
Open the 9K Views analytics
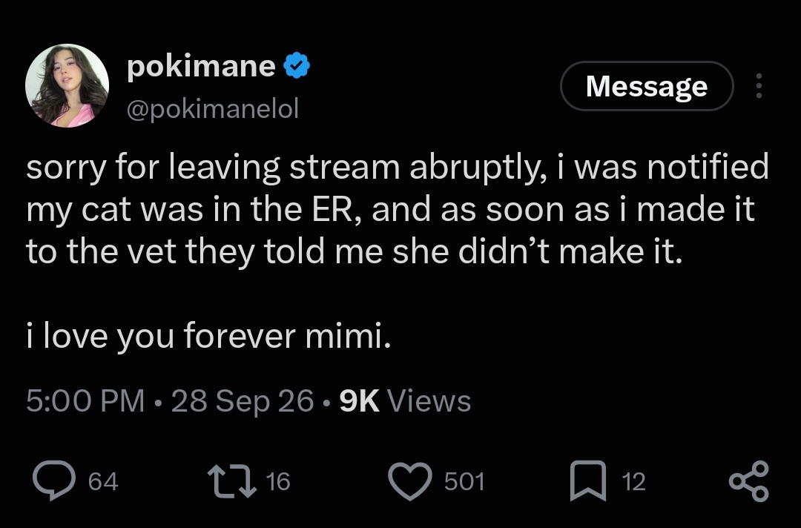coord(405,400)
